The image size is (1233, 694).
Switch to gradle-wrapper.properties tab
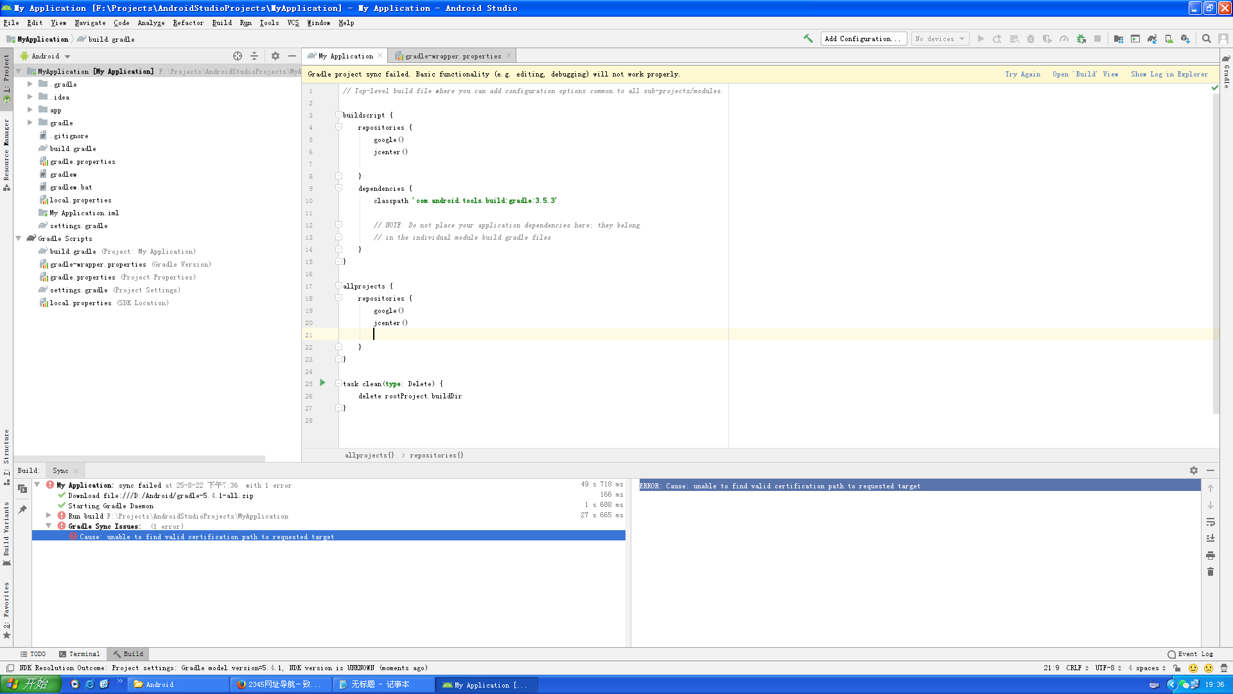(453, 56)
